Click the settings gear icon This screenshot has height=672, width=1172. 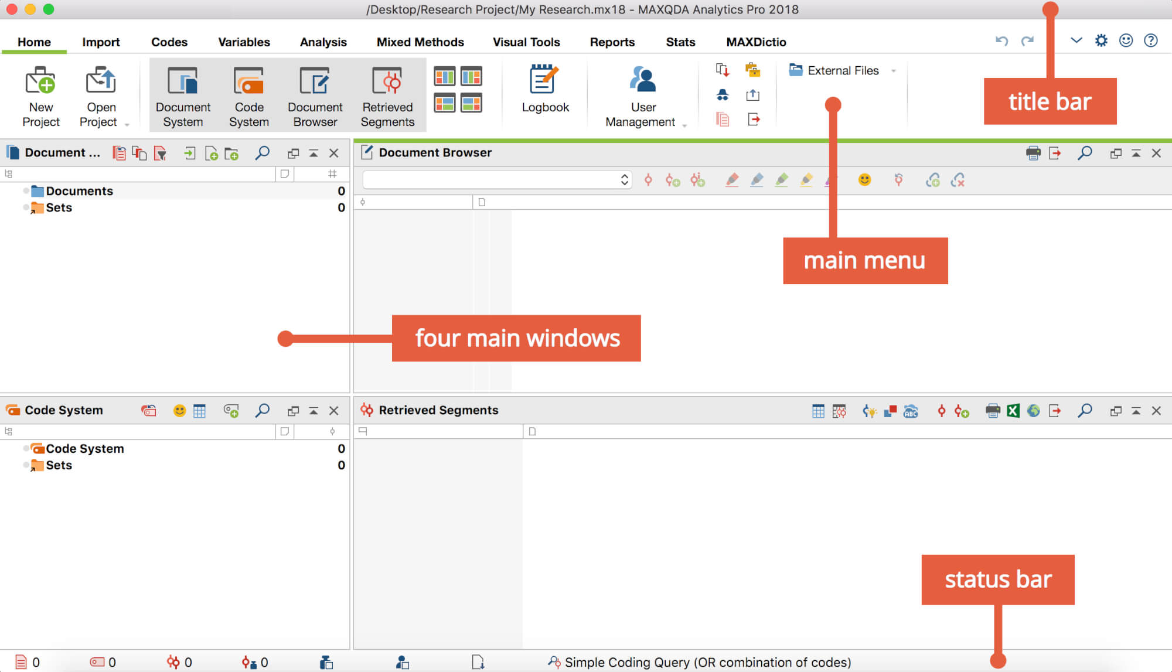pyautogui.click(x=1101, y=40)
